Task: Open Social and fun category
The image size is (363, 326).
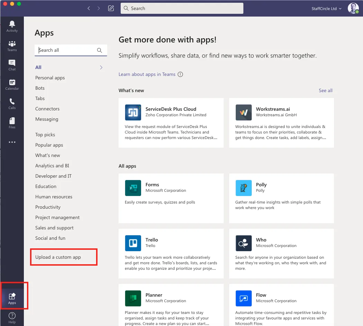Action: tap(50, 238)
